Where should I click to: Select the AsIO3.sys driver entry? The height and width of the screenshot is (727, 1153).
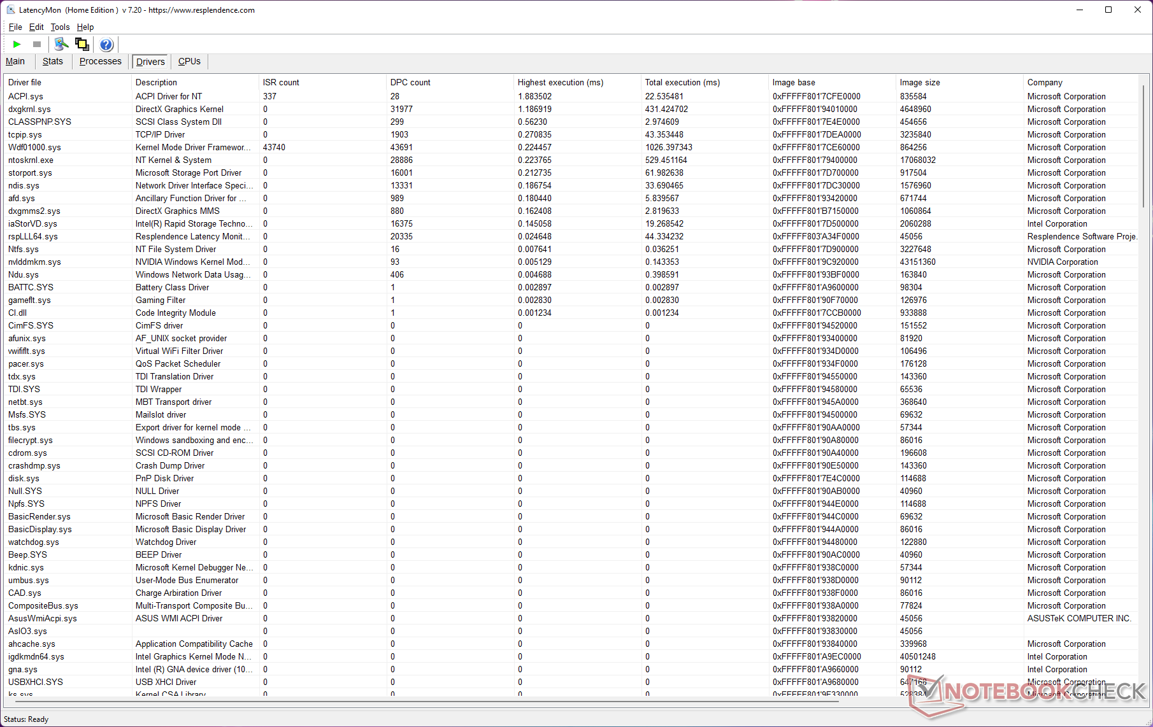pyautogui.click(x=27, y=631)
